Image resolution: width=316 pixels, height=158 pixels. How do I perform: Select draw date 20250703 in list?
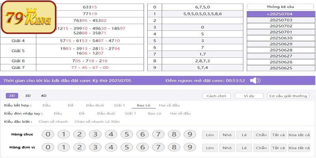click(281, 20)
